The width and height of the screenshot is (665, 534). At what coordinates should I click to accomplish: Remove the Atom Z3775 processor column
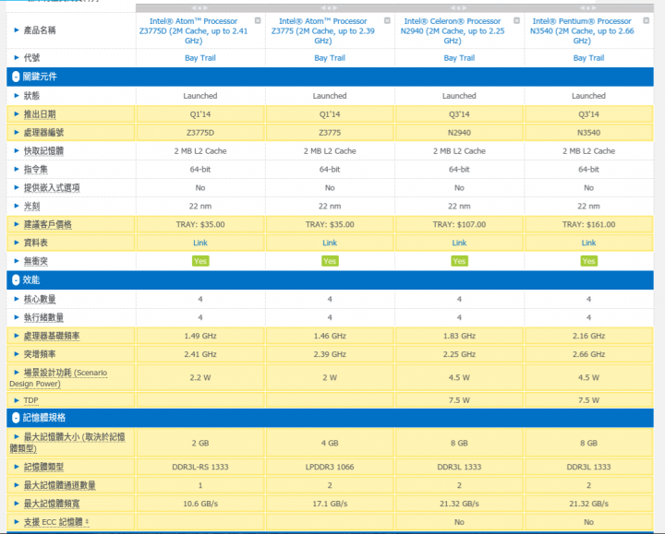387,20
